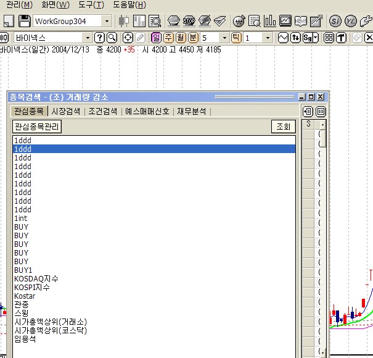The image size is (373, 358).
Task: Toggle the minute (분) chart period
Action: click(x=193, y=38)
